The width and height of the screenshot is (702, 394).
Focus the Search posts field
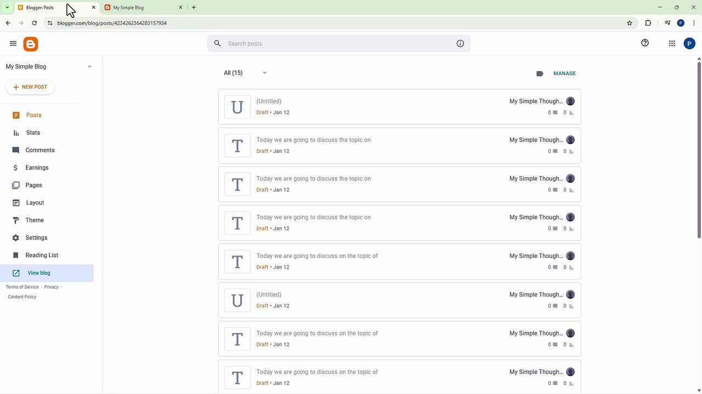[x=339, y=43]
